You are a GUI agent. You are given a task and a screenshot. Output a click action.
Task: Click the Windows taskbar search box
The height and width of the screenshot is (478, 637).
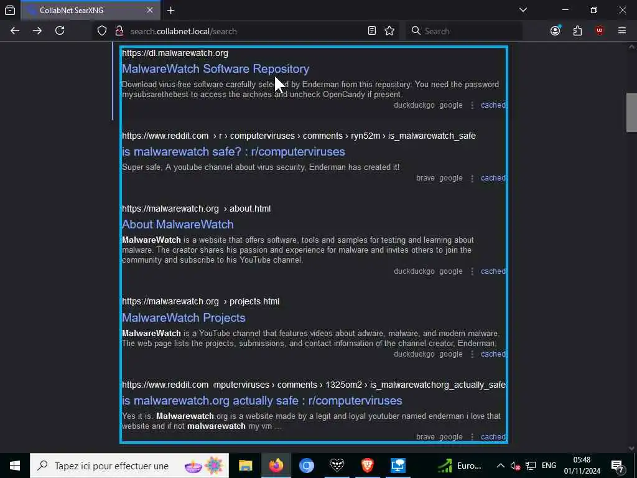click(x=129, y=466)
